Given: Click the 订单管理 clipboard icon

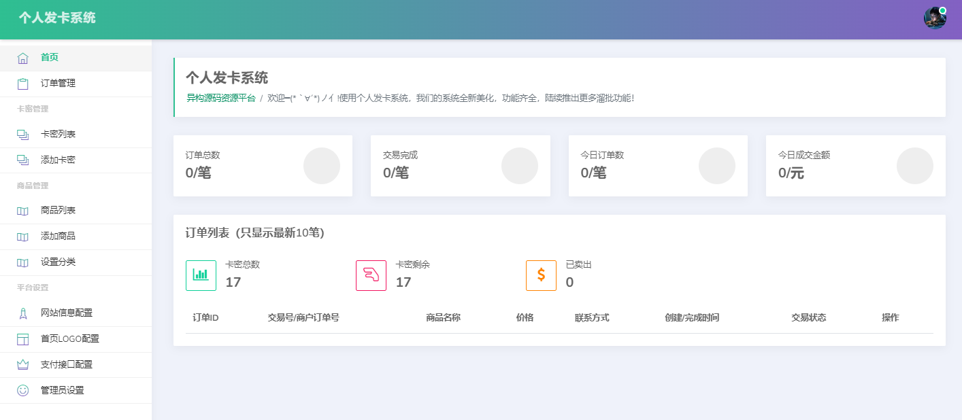Looking at the screenshot, I should pos(24,83).
